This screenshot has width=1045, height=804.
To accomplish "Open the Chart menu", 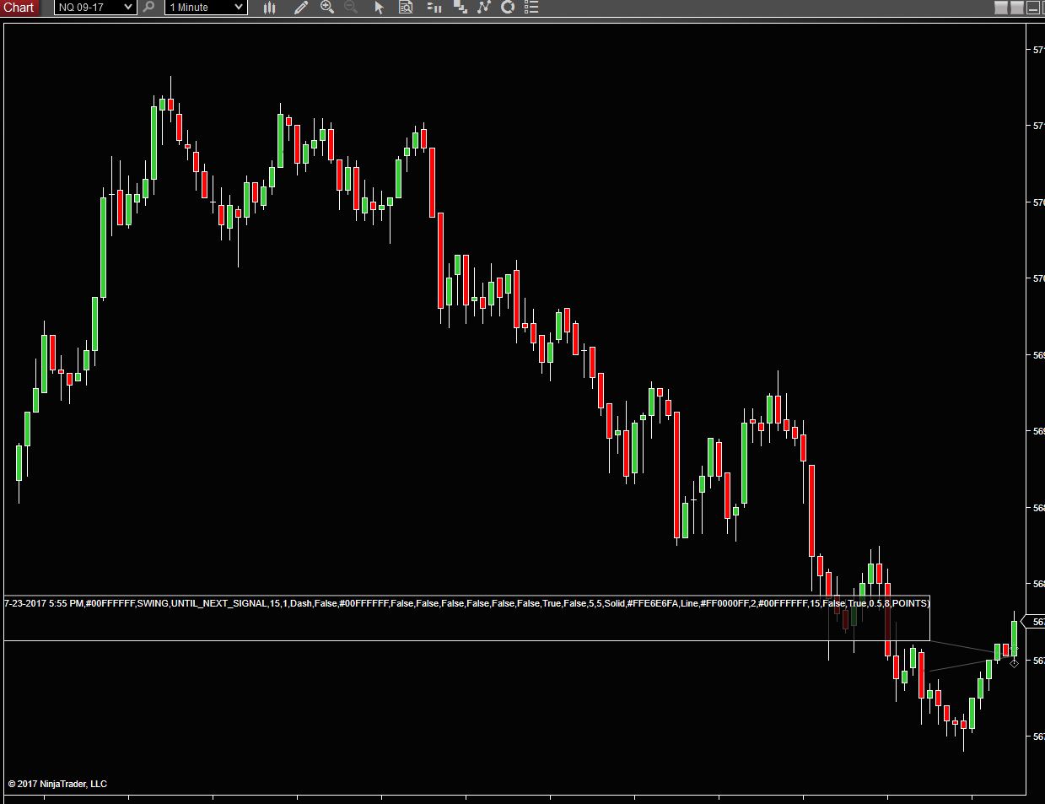I will [19, 8].
